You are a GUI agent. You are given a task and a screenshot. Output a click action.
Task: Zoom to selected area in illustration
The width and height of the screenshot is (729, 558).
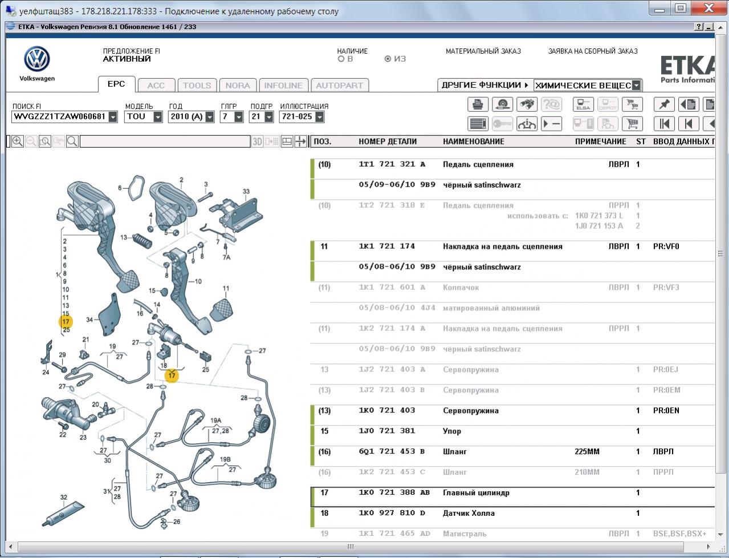45,141
